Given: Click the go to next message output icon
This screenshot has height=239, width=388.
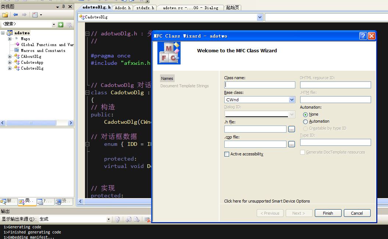Looking at the screenshot, I should point(136,219).
